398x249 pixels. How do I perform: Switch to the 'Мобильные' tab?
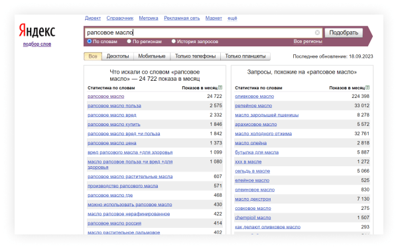click(x=151, y=56)
